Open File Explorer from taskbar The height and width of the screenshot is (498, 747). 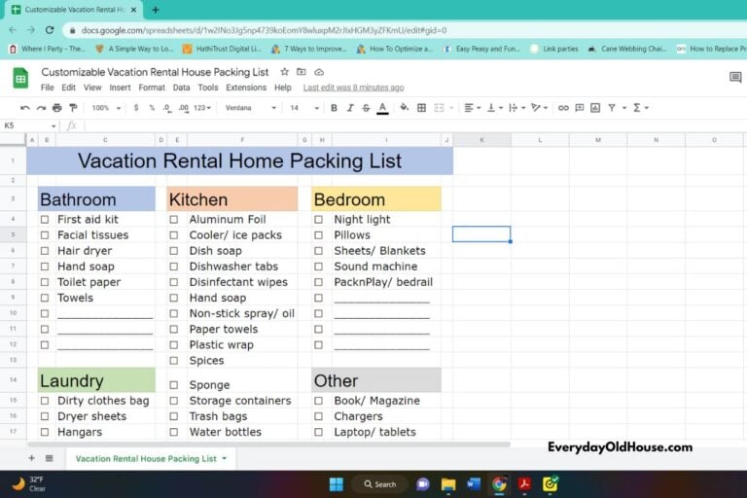(x=448, y=484)
